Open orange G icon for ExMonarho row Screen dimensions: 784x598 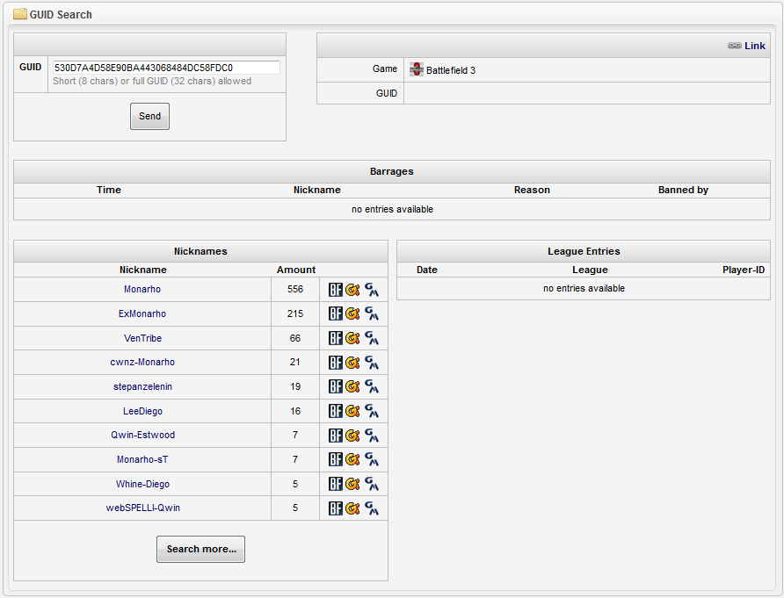(352, 313)
